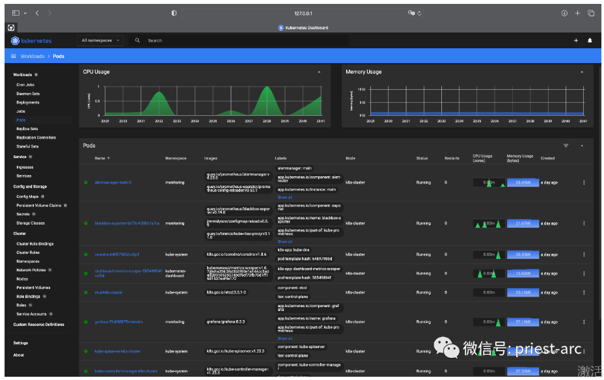Click the browser downloads icon
The width and height of the screenshot is (604, 380).
click(564, 13)
